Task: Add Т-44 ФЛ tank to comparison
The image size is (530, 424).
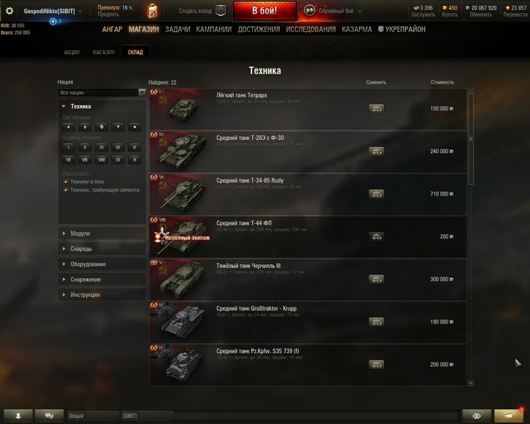Action: click(x=376, y=237)
